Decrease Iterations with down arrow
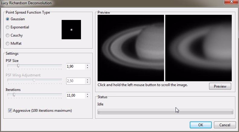This screenshot has height=132, width=239. point(88,97)
